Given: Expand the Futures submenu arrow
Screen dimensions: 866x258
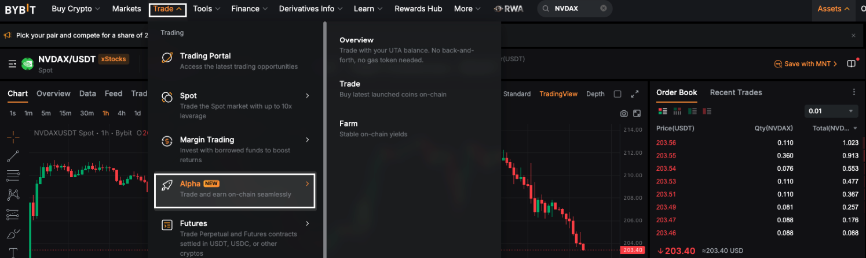Looking at the screenshot, I should coord(307,223).
